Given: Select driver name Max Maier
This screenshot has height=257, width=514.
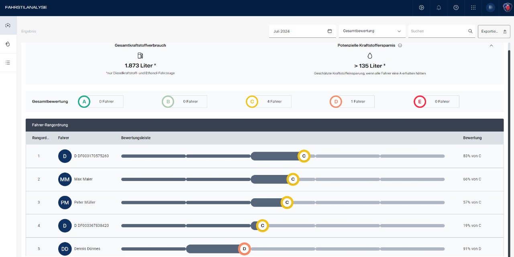Looking at the screenshot, I should (x=83, y=179).
